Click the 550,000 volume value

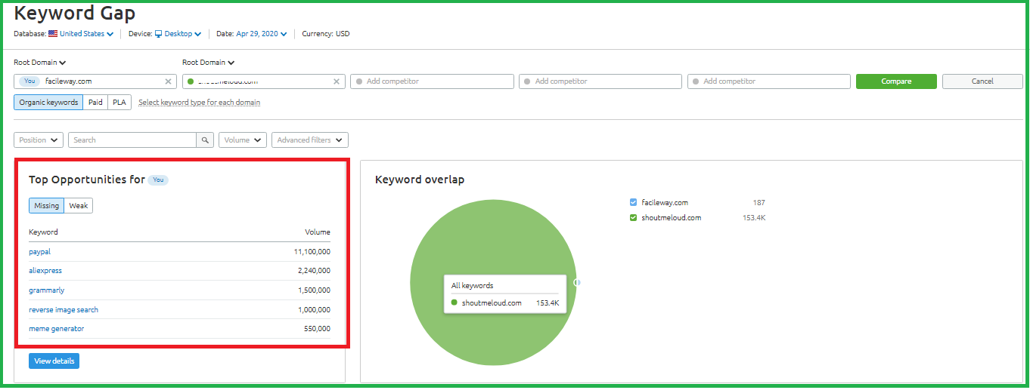tap(318, 329)
